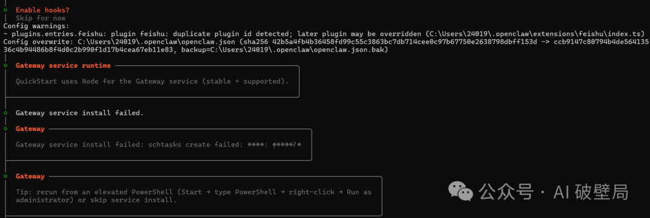Click the elevated PowerShell tip text
The width and height of the screenshot is (650, 218).
tap(194, 192)
